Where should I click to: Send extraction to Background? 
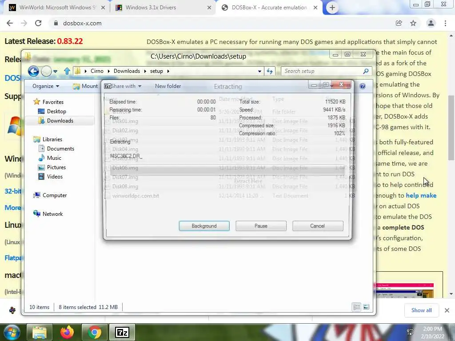pyautogui.click(x=204, y=226)
